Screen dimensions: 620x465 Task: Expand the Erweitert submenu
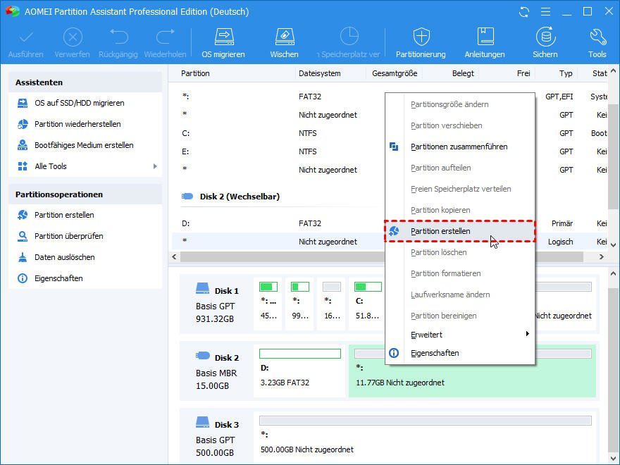point(460,335)
